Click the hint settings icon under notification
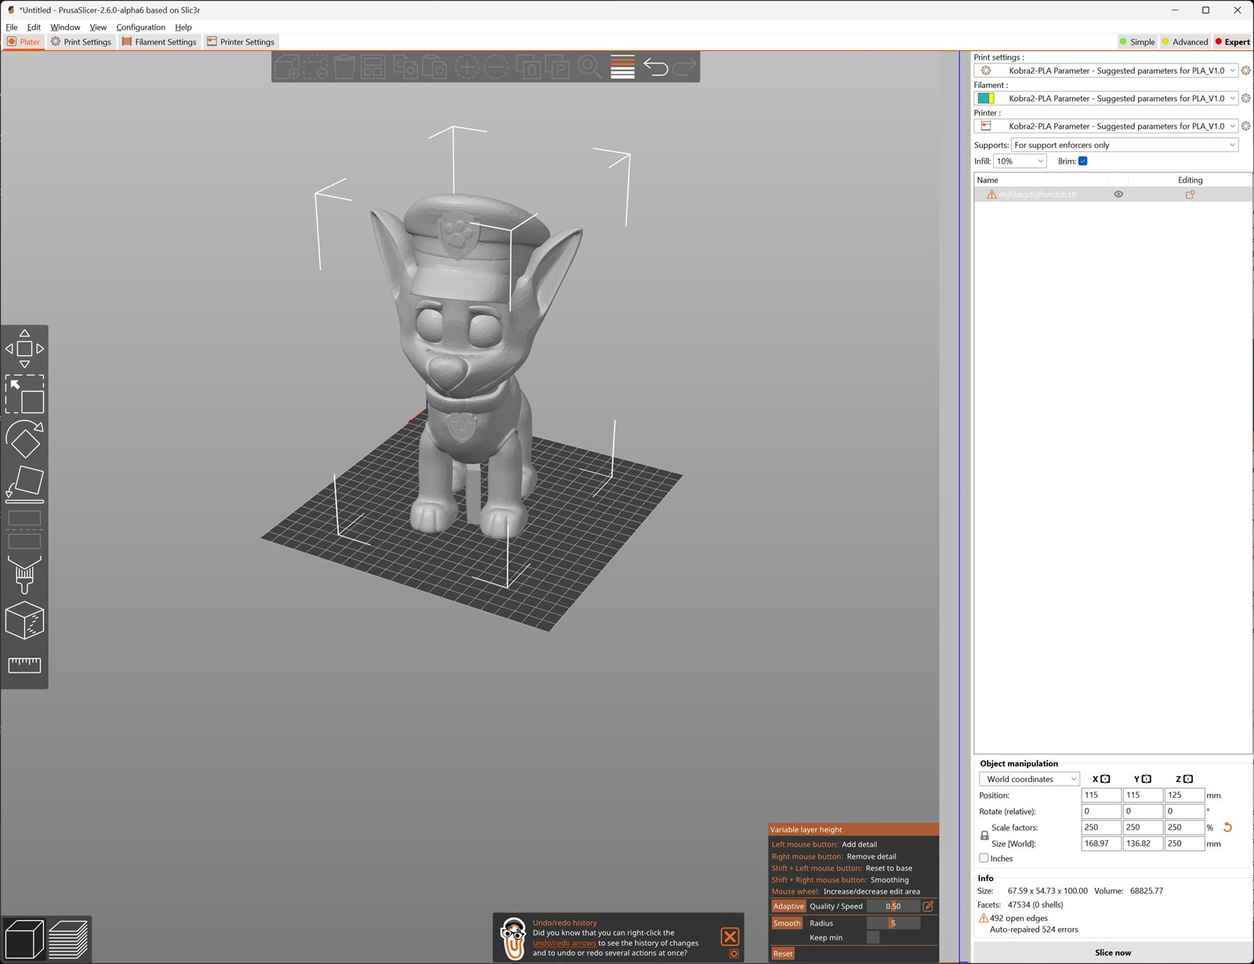The height and width of the screenshot is (964, 1254). (x=734, y=954)
